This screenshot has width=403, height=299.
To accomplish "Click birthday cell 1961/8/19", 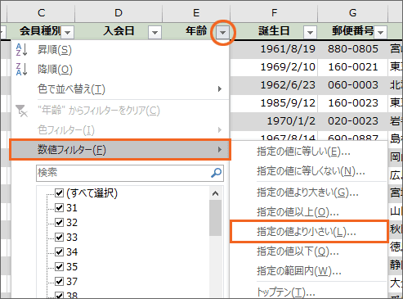I will [x=274, y=49].
